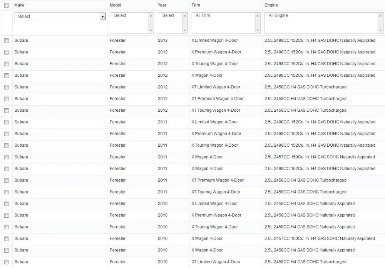The width and height of the screenshot is (385, 268).
Task: Click the year 2011 in the X Premium row
Action: pyautogui.click(x=162, y=134)
